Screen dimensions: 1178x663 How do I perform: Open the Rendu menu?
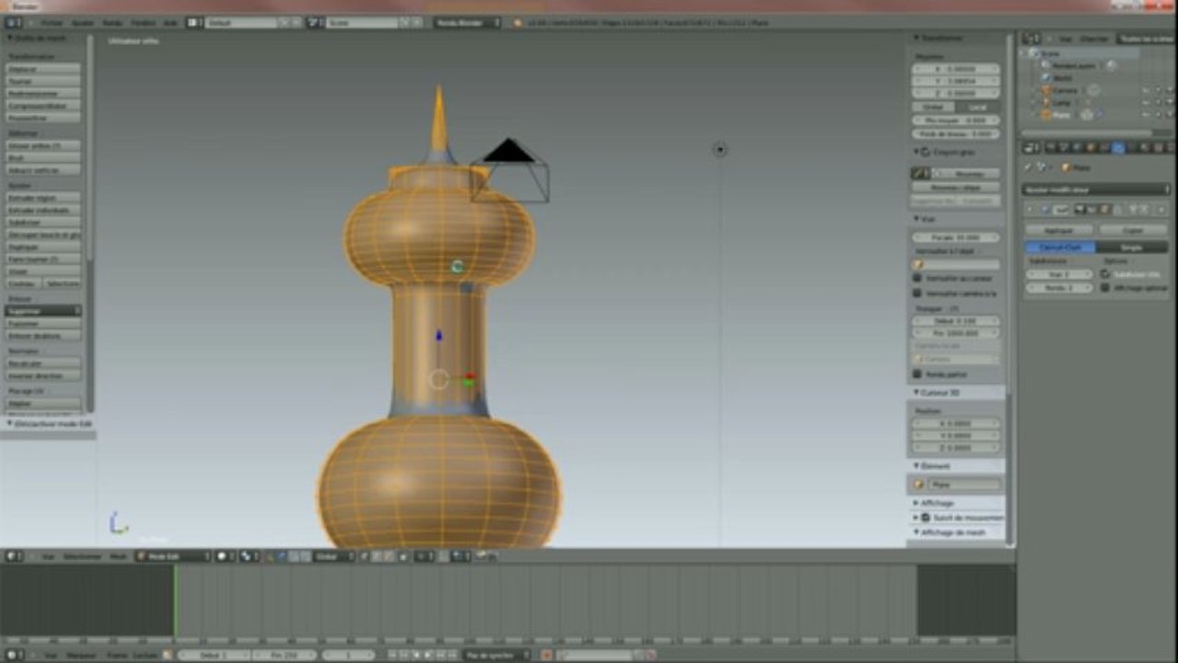click(x=111, y=22)
